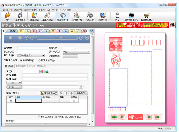Click the mail send icon beside email field
The height and width of the screenshot is (132, 179).
tap(81, 87)
